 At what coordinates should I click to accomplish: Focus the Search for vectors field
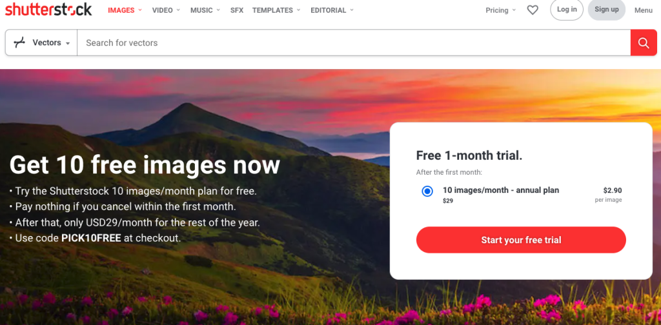pyautogui.click(x=354, y=43)
